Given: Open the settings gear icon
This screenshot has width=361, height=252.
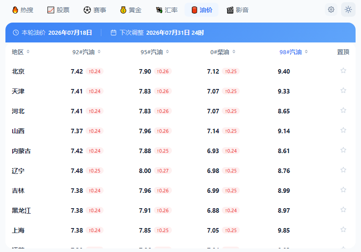Looking at the screenshot, I should tap(331, 9).
